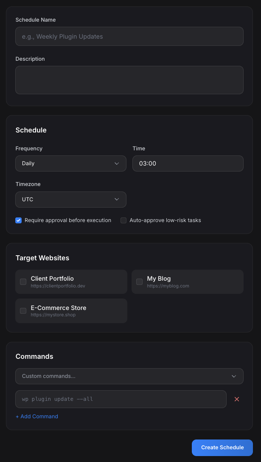Viewport: 261px width, 462px height.
Task: Click the Frequency dropdown chevron
Action: point(117,163)
